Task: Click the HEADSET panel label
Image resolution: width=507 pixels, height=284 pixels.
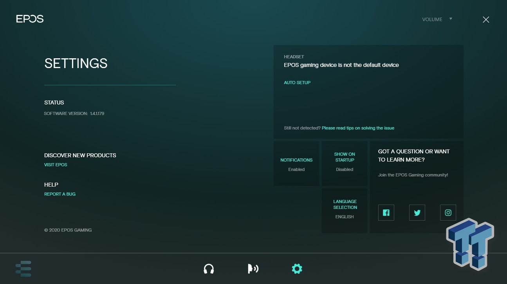Action: point(294,57)
